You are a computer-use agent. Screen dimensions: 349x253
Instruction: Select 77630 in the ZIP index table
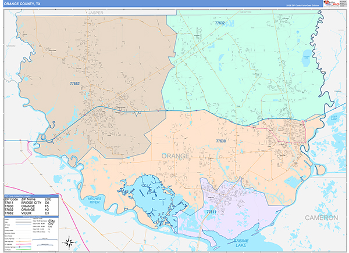tap(9, 206)
